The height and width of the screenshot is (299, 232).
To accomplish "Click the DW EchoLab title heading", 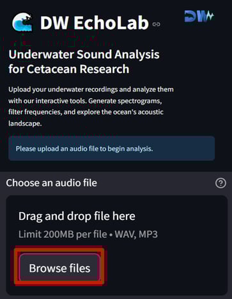I will click(x=95, y=23).
